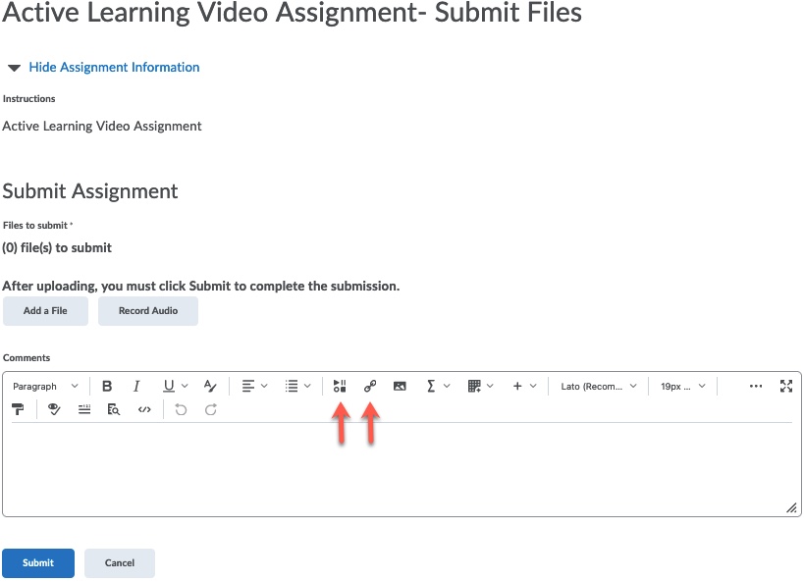Toggle bold formatting in the comments editor
The image size is (804, 582).
pos(107,387)
